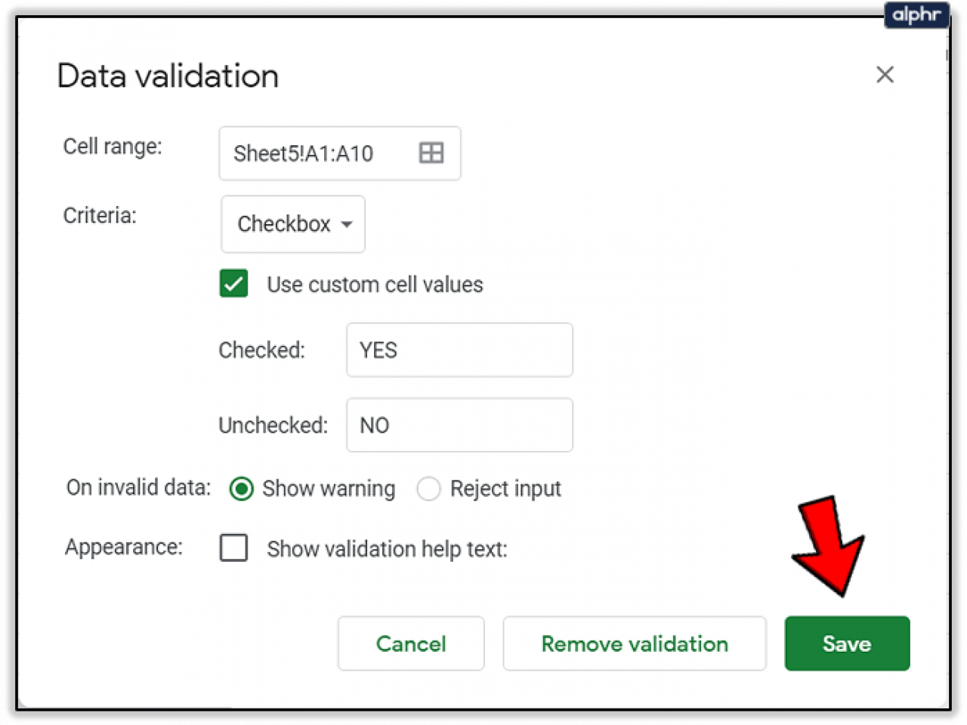967x725 pixels.
Task: Close the Data validation dialog
Action: point(885,75)
